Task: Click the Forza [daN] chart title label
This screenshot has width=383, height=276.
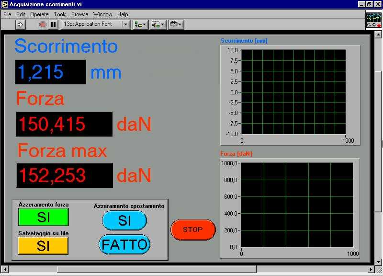Action: click(x=236, y=154)
